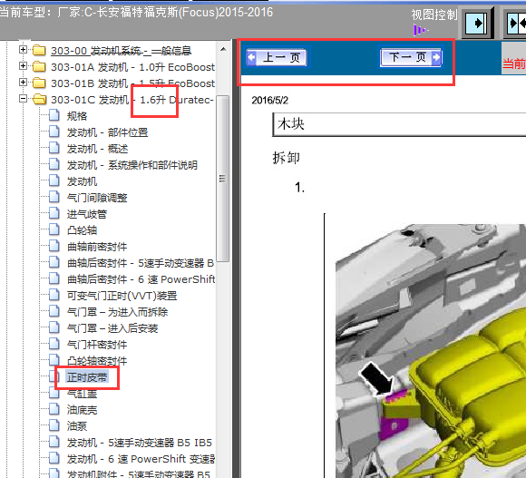The width and height of the screenshot is (526, 478).
Task: Open 可变气门正时(VVT)装置 page
Action: point(122,296)
